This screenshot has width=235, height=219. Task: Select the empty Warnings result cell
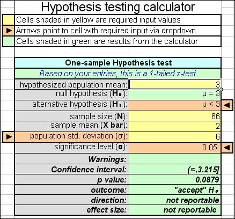[175, 159]
